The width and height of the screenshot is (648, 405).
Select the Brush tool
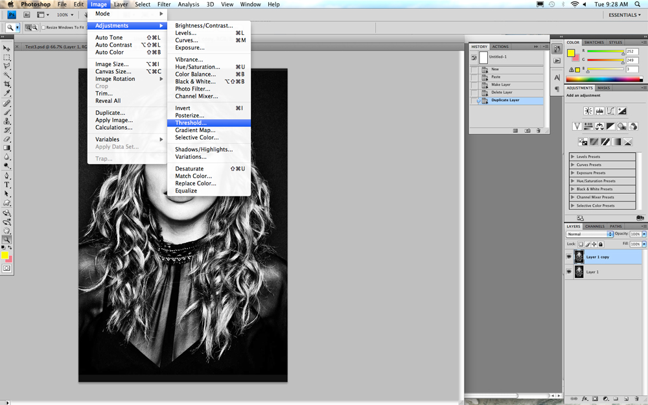click(x=6, y=112)
